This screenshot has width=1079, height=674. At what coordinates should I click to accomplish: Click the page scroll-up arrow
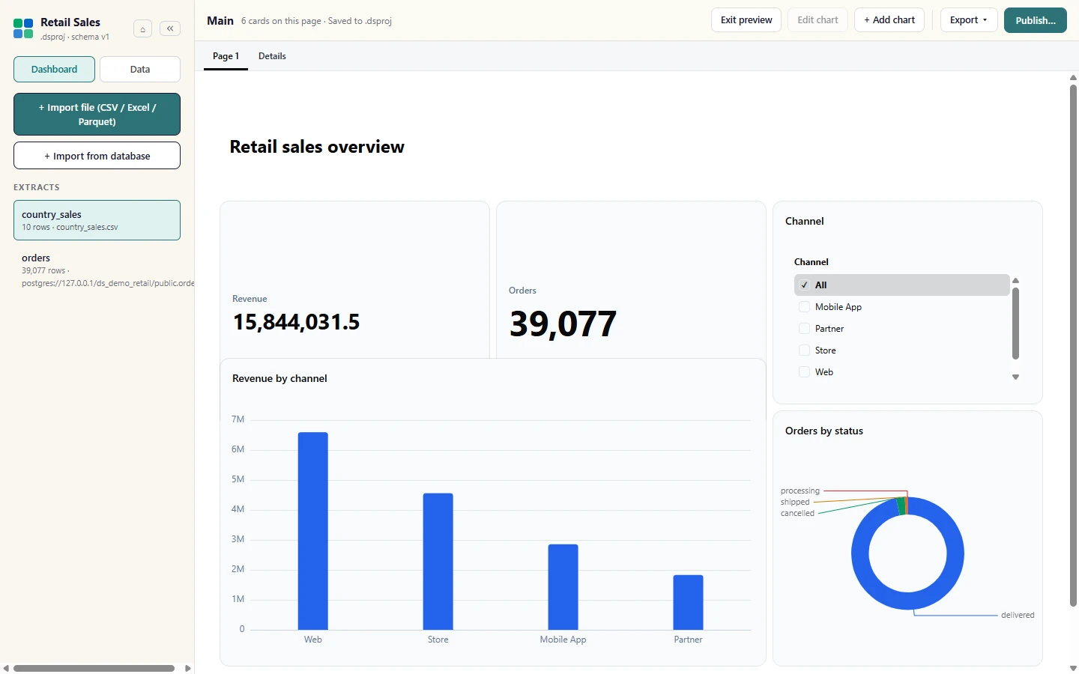tap(1073, 78)
